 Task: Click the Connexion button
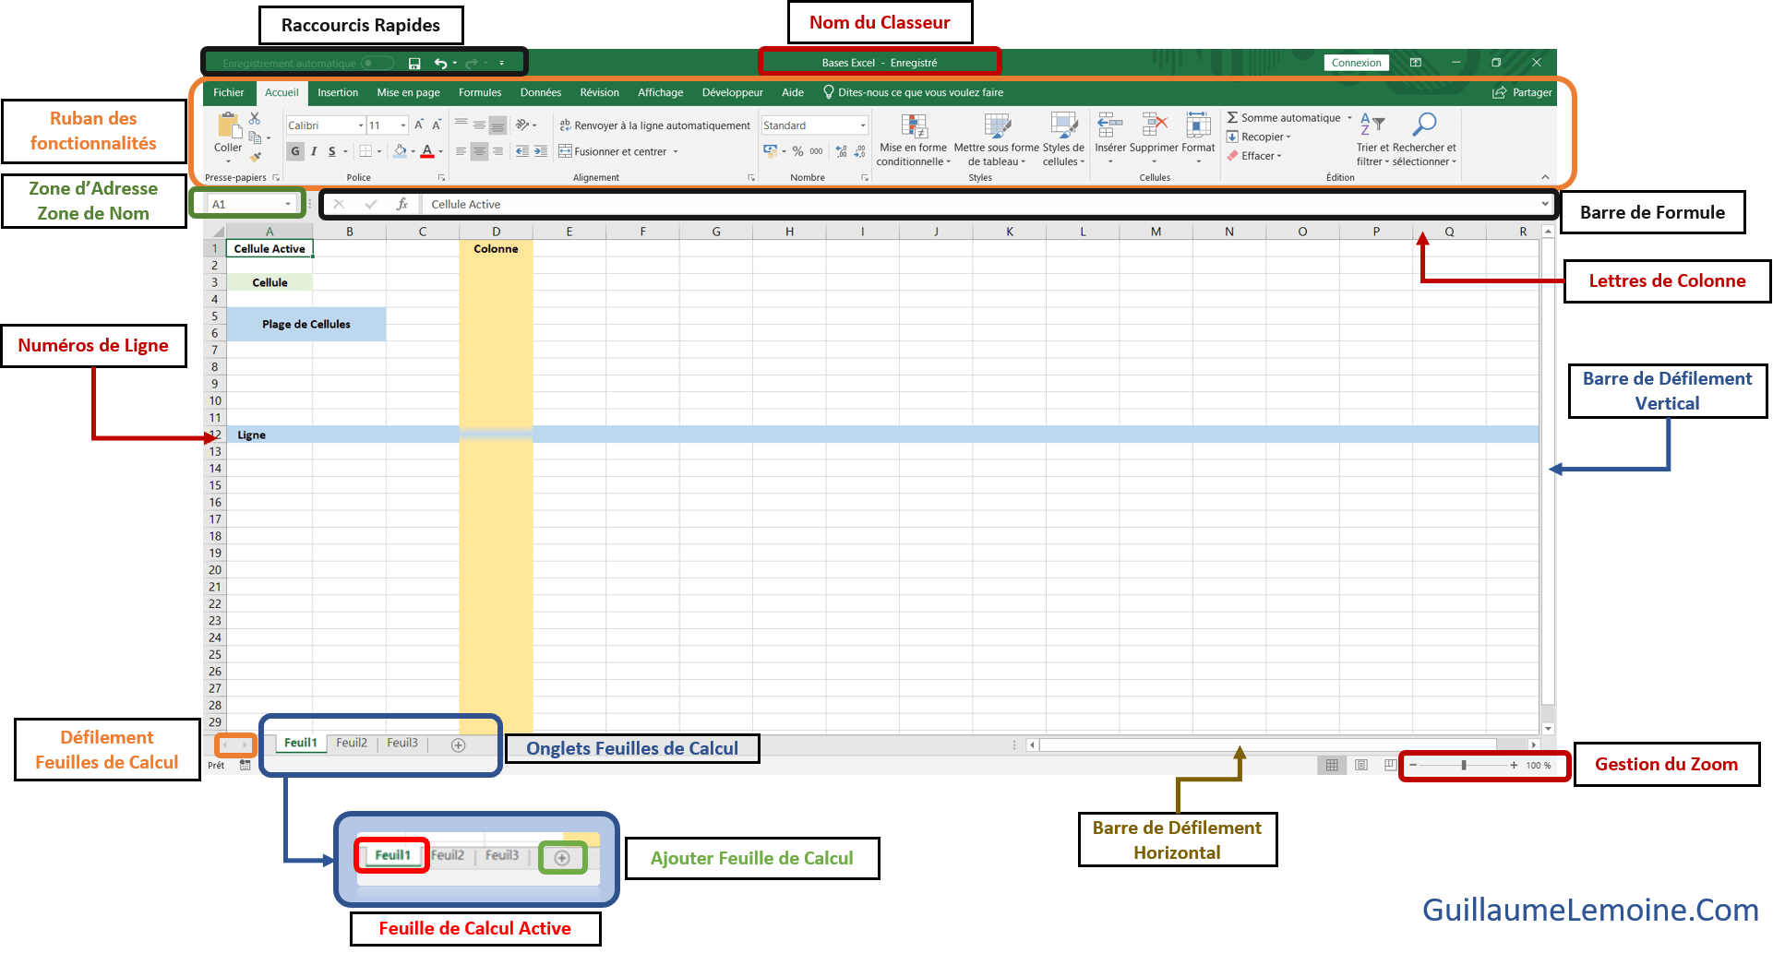coord(1356,62)
